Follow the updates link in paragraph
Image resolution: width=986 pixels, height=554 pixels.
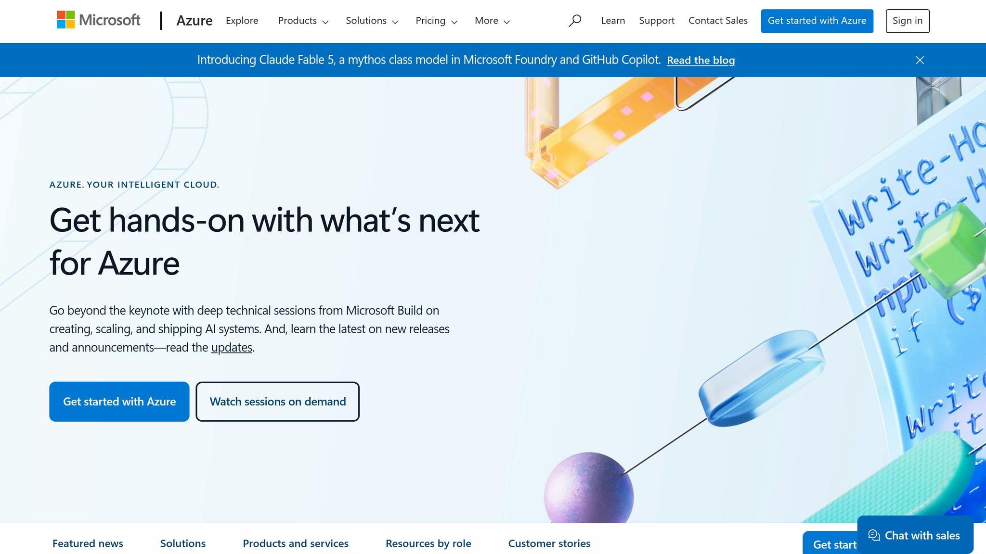232,347
